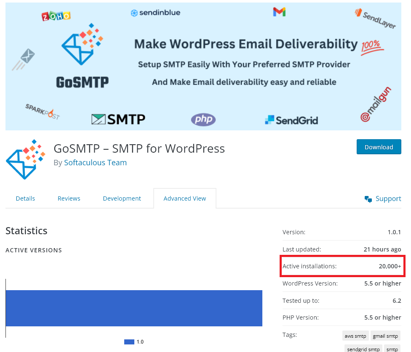The image size is (411, 352).
Task: Click the aws smtp tag
Action: pyautogui.click(x=355, y=336)
